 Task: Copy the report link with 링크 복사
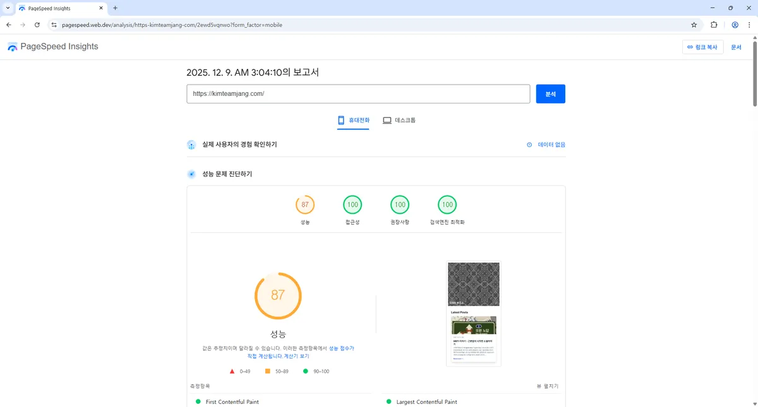pyautogui.click(x=702, y=47)
